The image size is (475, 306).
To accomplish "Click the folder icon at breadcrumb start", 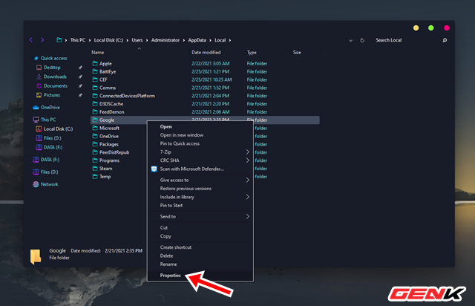I will 59,39.
